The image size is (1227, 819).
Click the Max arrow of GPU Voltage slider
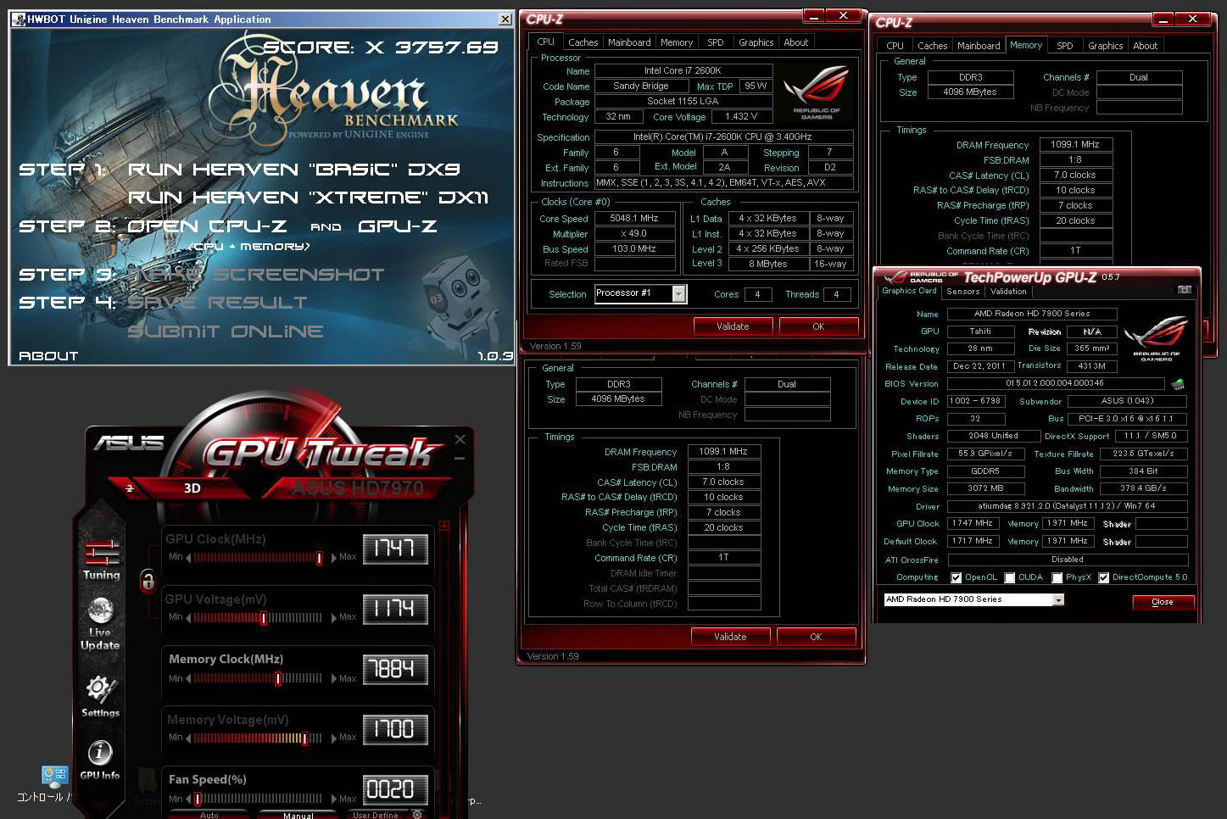tap(334, 618)
